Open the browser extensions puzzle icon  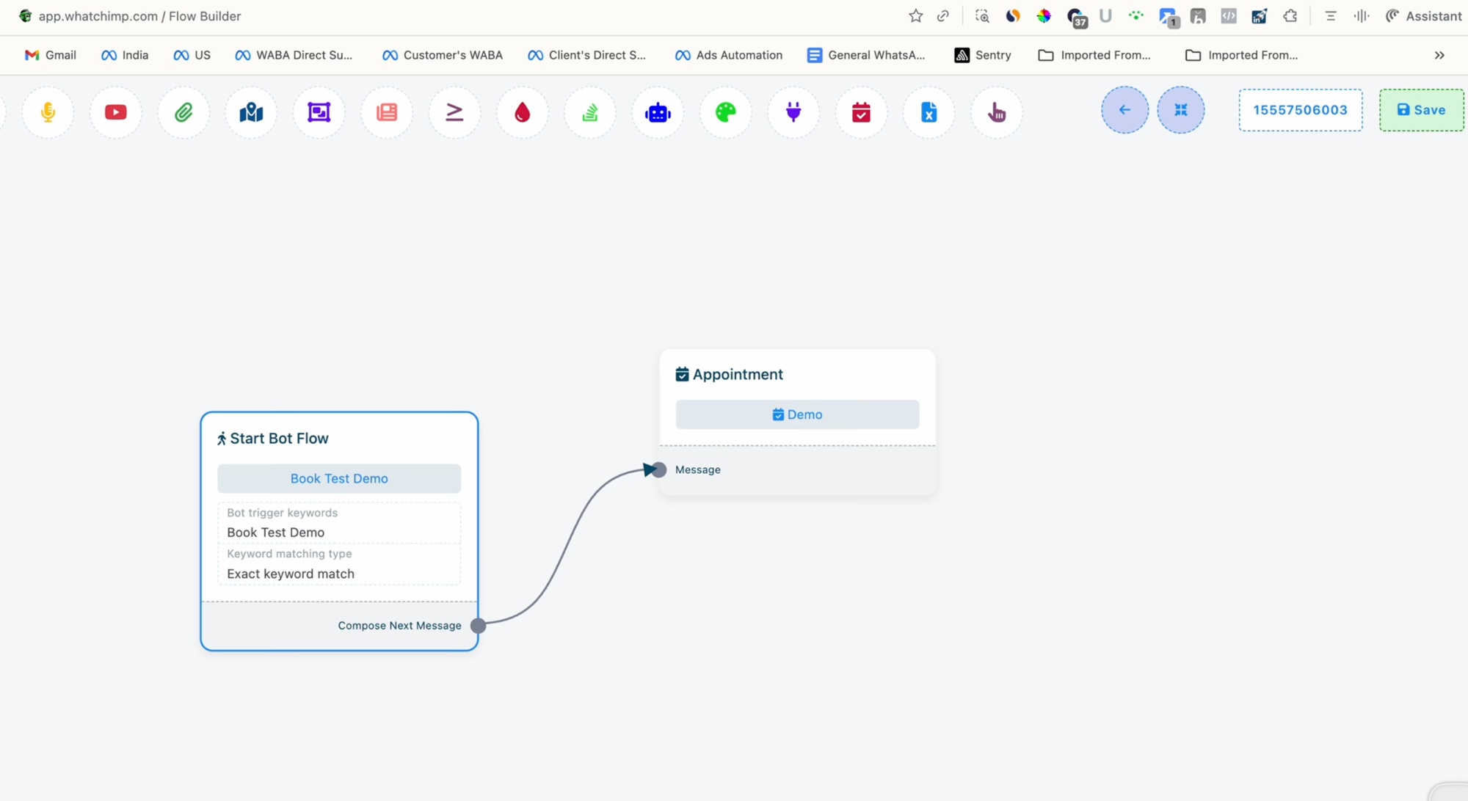[x=1290, y=16]
